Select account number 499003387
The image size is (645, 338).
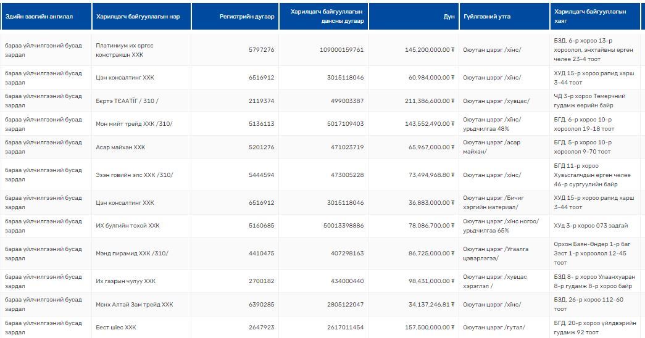click(x=347, y=101)
